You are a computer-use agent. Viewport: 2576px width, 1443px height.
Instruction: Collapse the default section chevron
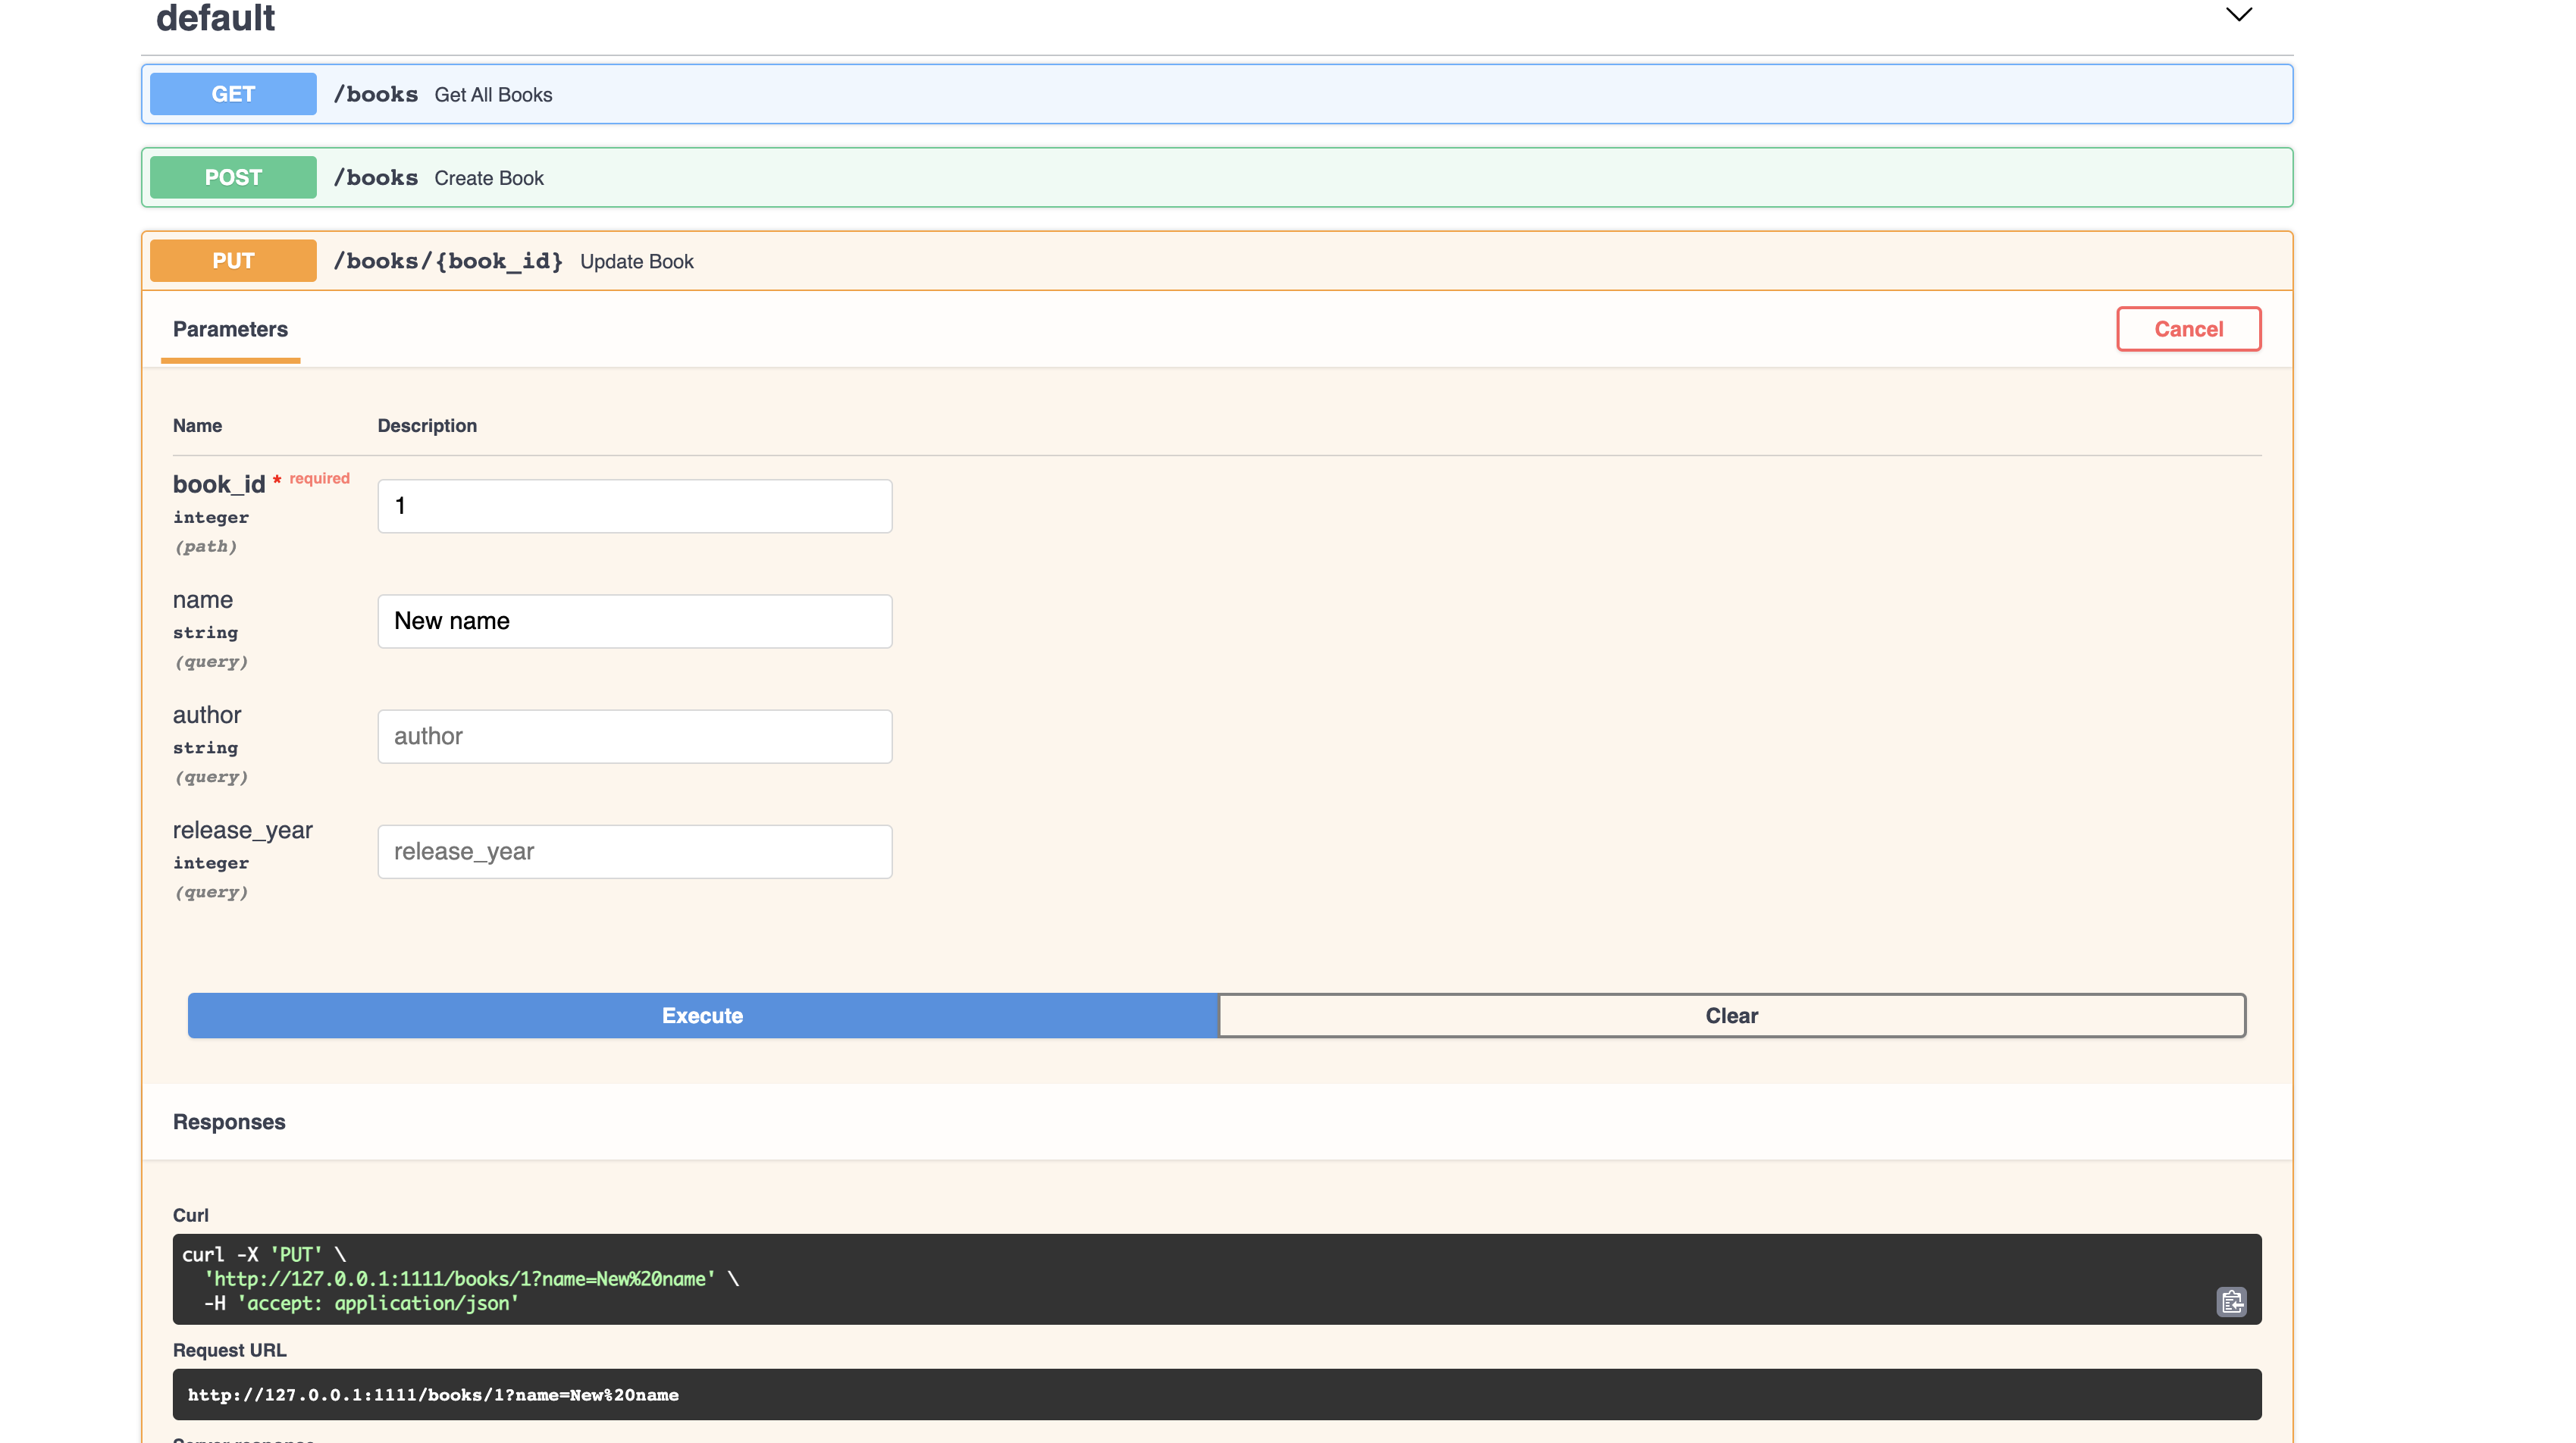coord(2238,15)
